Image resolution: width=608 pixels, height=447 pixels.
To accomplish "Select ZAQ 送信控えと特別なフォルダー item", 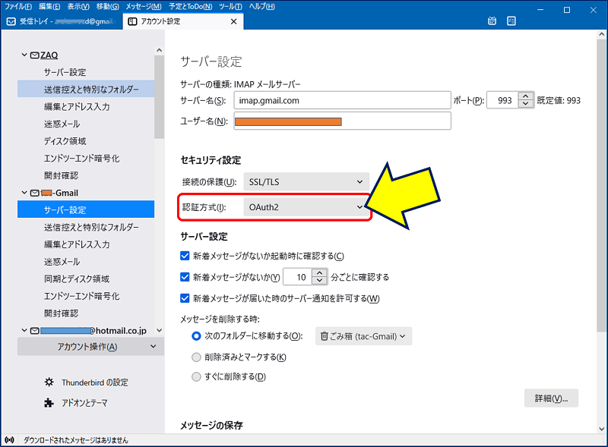I will (x=86, y=90).
